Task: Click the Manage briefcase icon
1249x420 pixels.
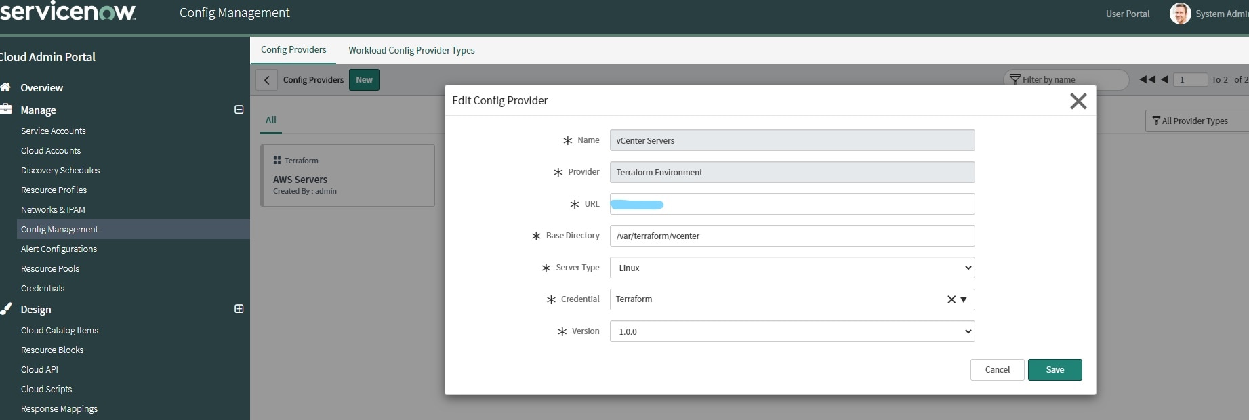Action: (5, 109)
